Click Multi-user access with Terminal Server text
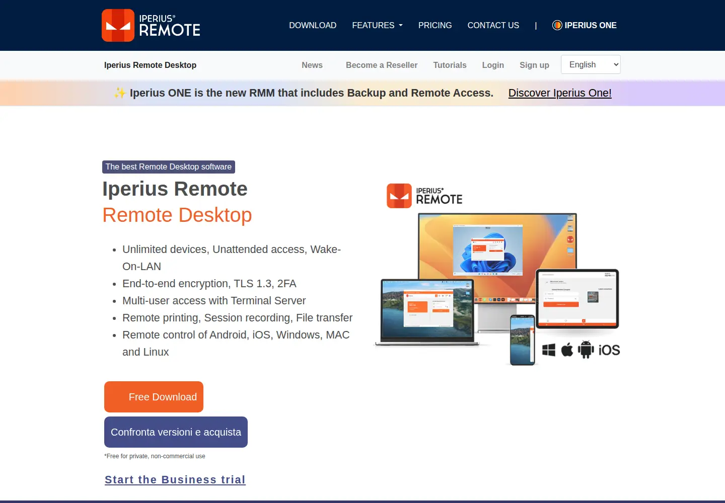725x503 pixels. pos(214,301)
